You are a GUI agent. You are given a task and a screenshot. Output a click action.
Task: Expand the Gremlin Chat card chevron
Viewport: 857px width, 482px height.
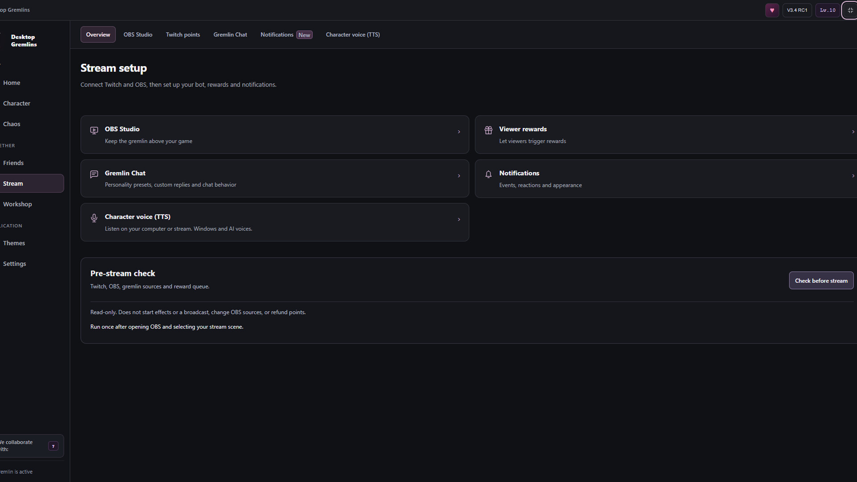pos(459,176)
